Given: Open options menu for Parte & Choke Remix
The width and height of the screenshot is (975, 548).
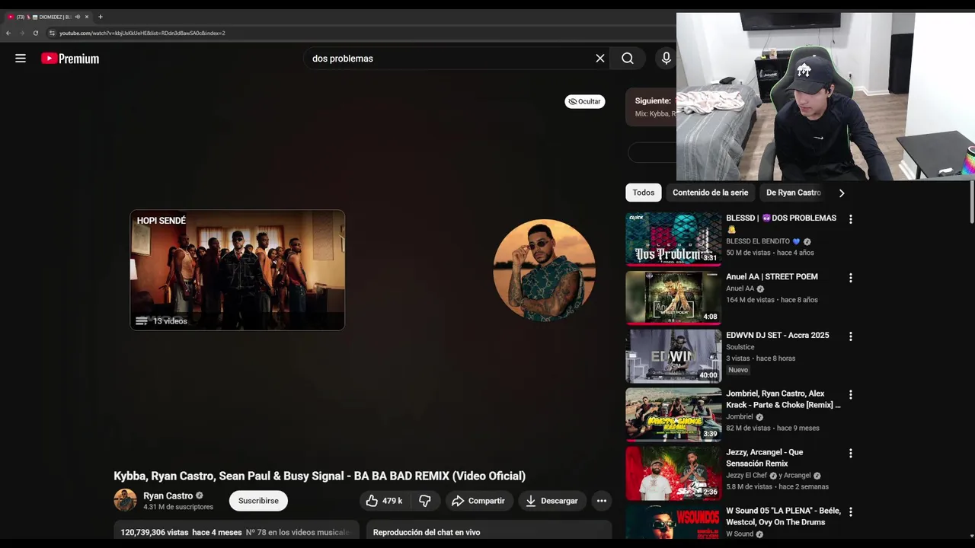Looking at the screenshot, I should pyautogui.click(x=850, y=395).
